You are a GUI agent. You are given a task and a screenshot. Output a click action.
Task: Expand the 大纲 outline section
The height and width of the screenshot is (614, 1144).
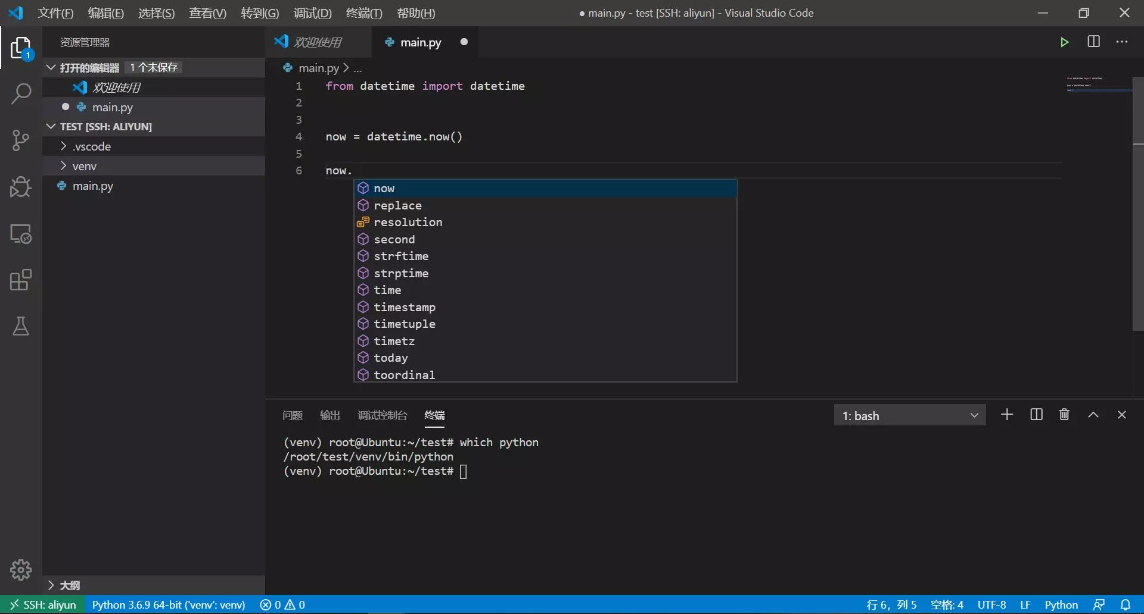(x=154, y=585)
